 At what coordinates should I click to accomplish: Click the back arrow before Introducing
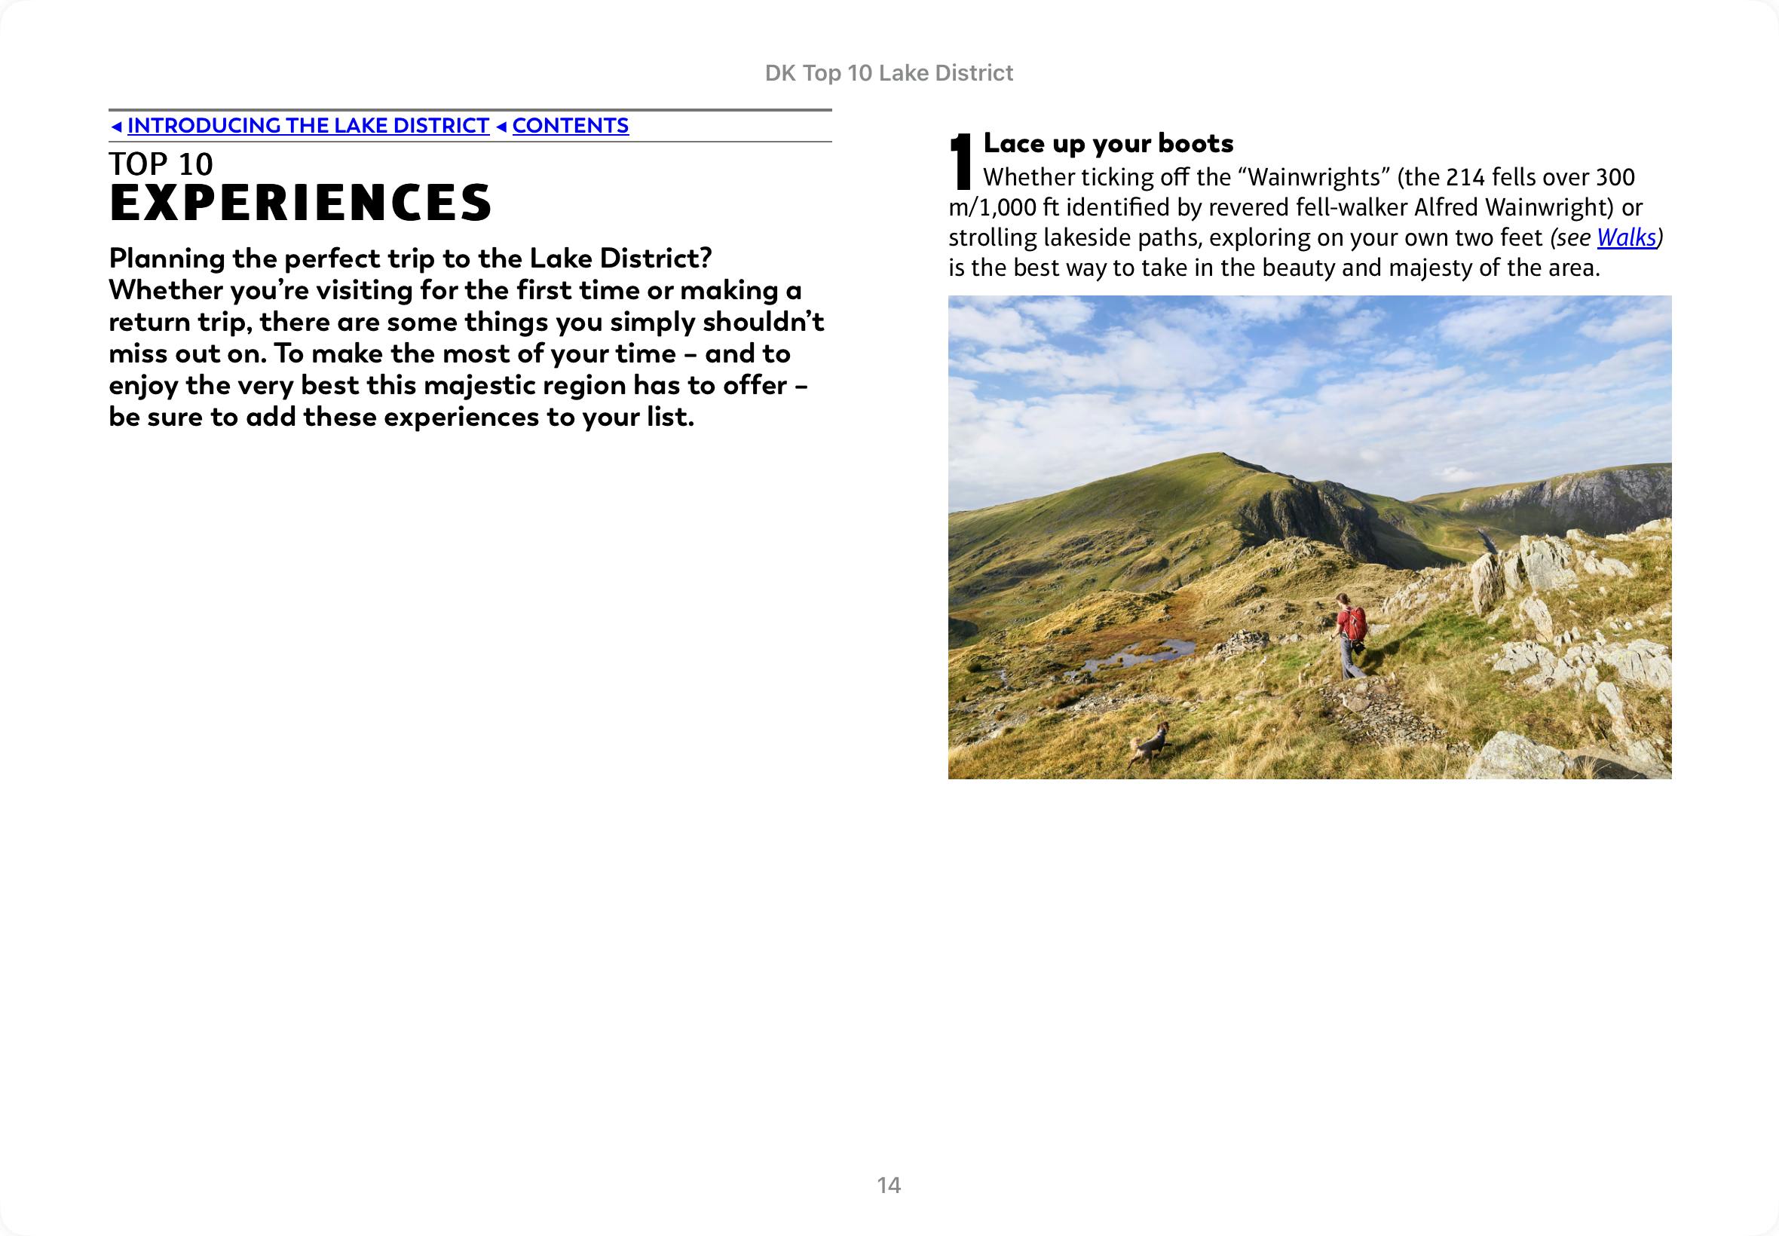[x=116, y=126]
